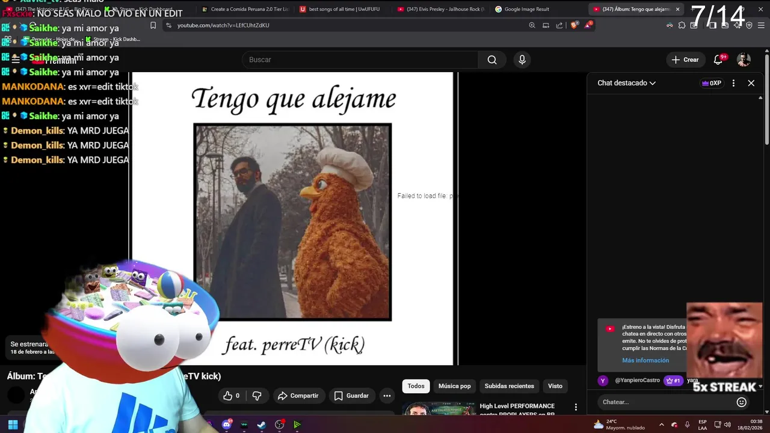The width and height of the screenshot is (770, 433).
Task: Open Steam from the taskbar
Action: click(262, 425)
